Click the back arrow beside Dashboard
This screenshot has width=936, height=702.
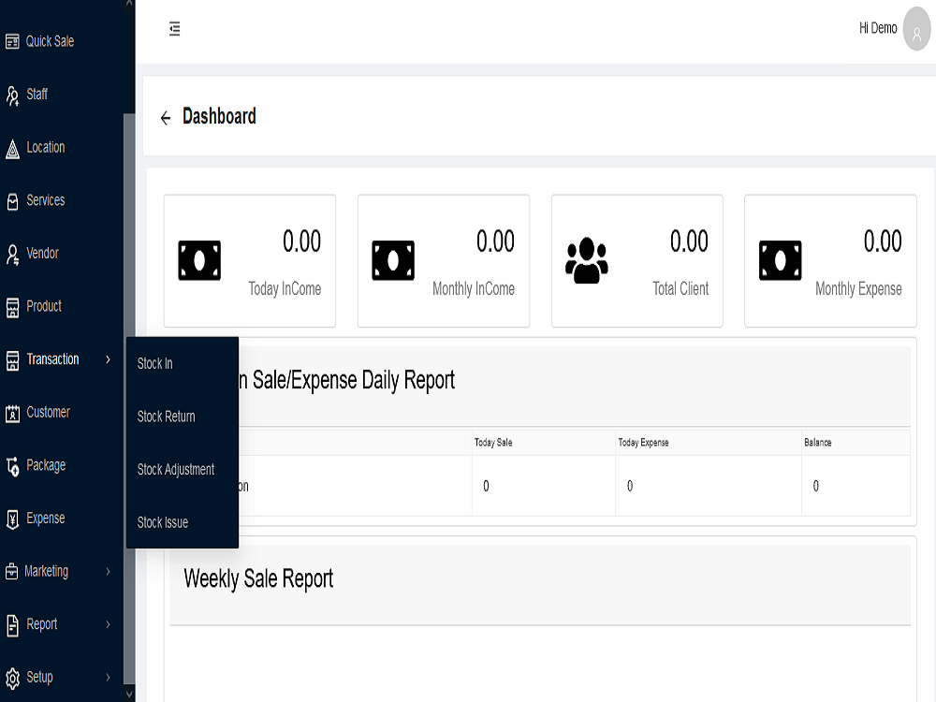(166, 118)
